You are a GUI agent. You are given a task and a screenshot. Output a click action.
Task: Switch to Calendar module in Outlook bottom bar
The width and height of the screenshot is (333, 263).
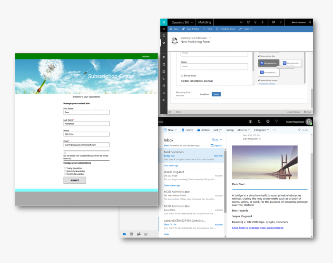pos(132,234)
